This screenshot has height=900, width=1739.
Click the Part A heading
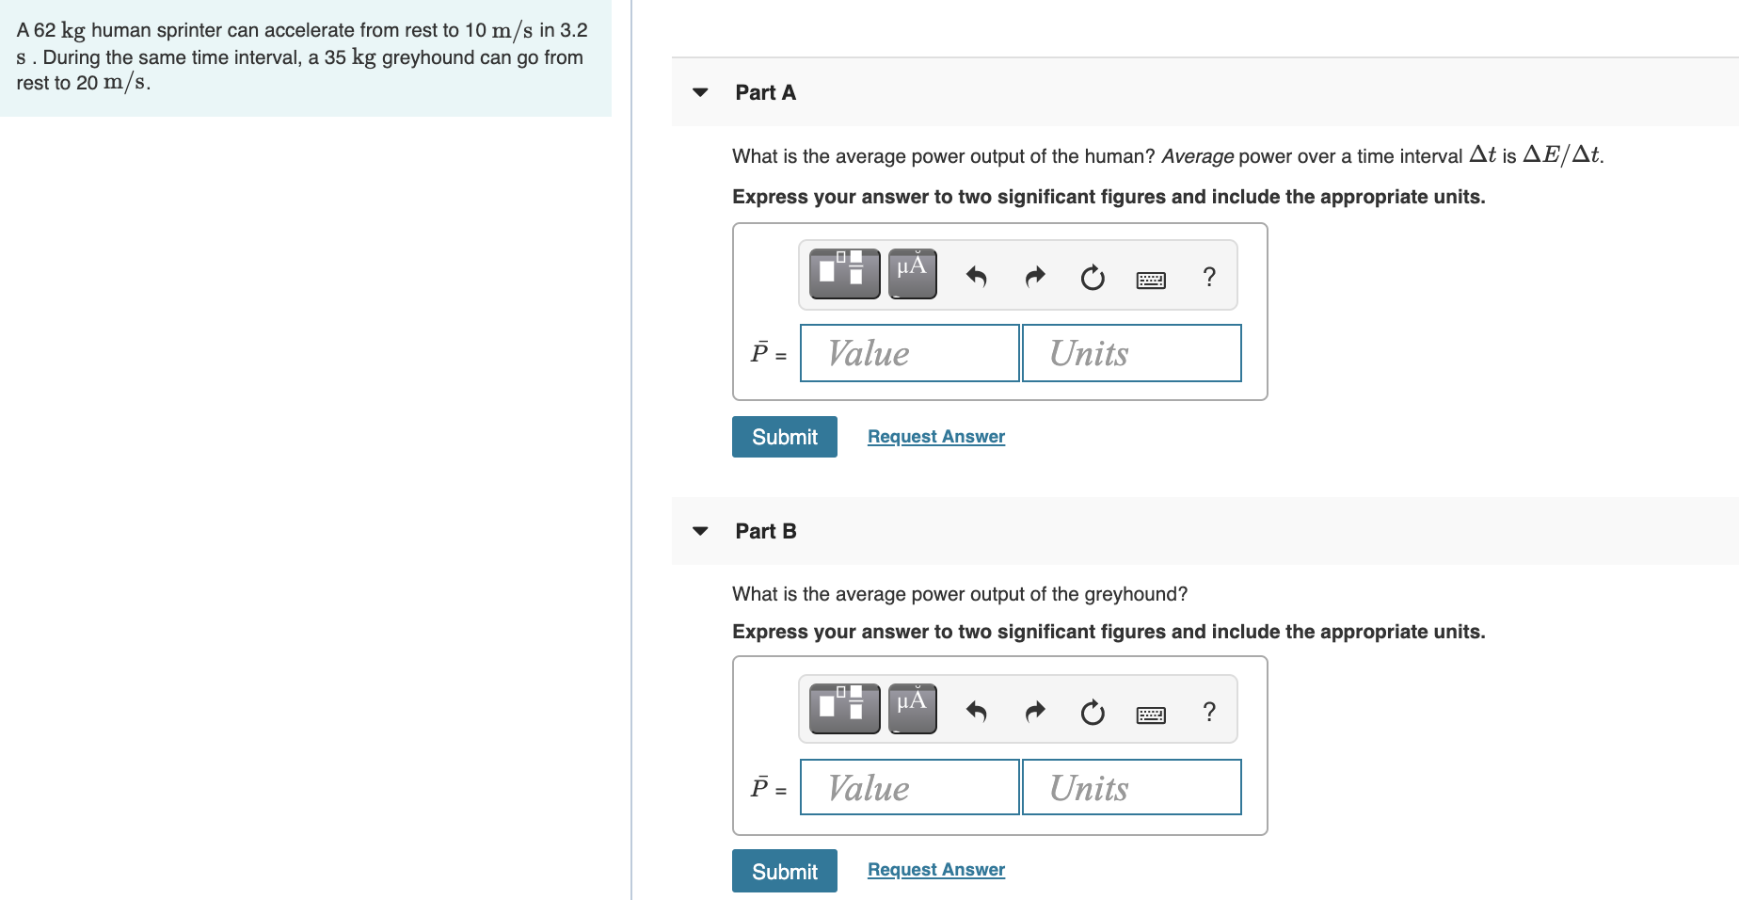pos(765,92)
